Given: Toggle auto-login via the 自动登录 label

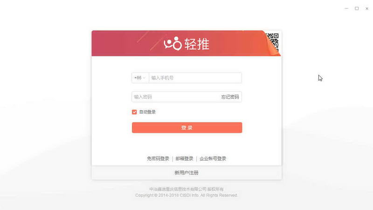Looking at the screenshot, I should point(147,112).
